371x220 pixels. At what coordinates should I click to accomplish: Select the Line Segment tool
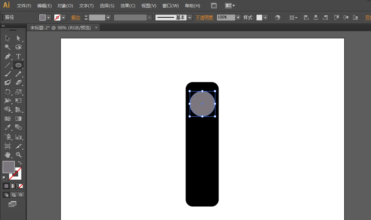7,65
